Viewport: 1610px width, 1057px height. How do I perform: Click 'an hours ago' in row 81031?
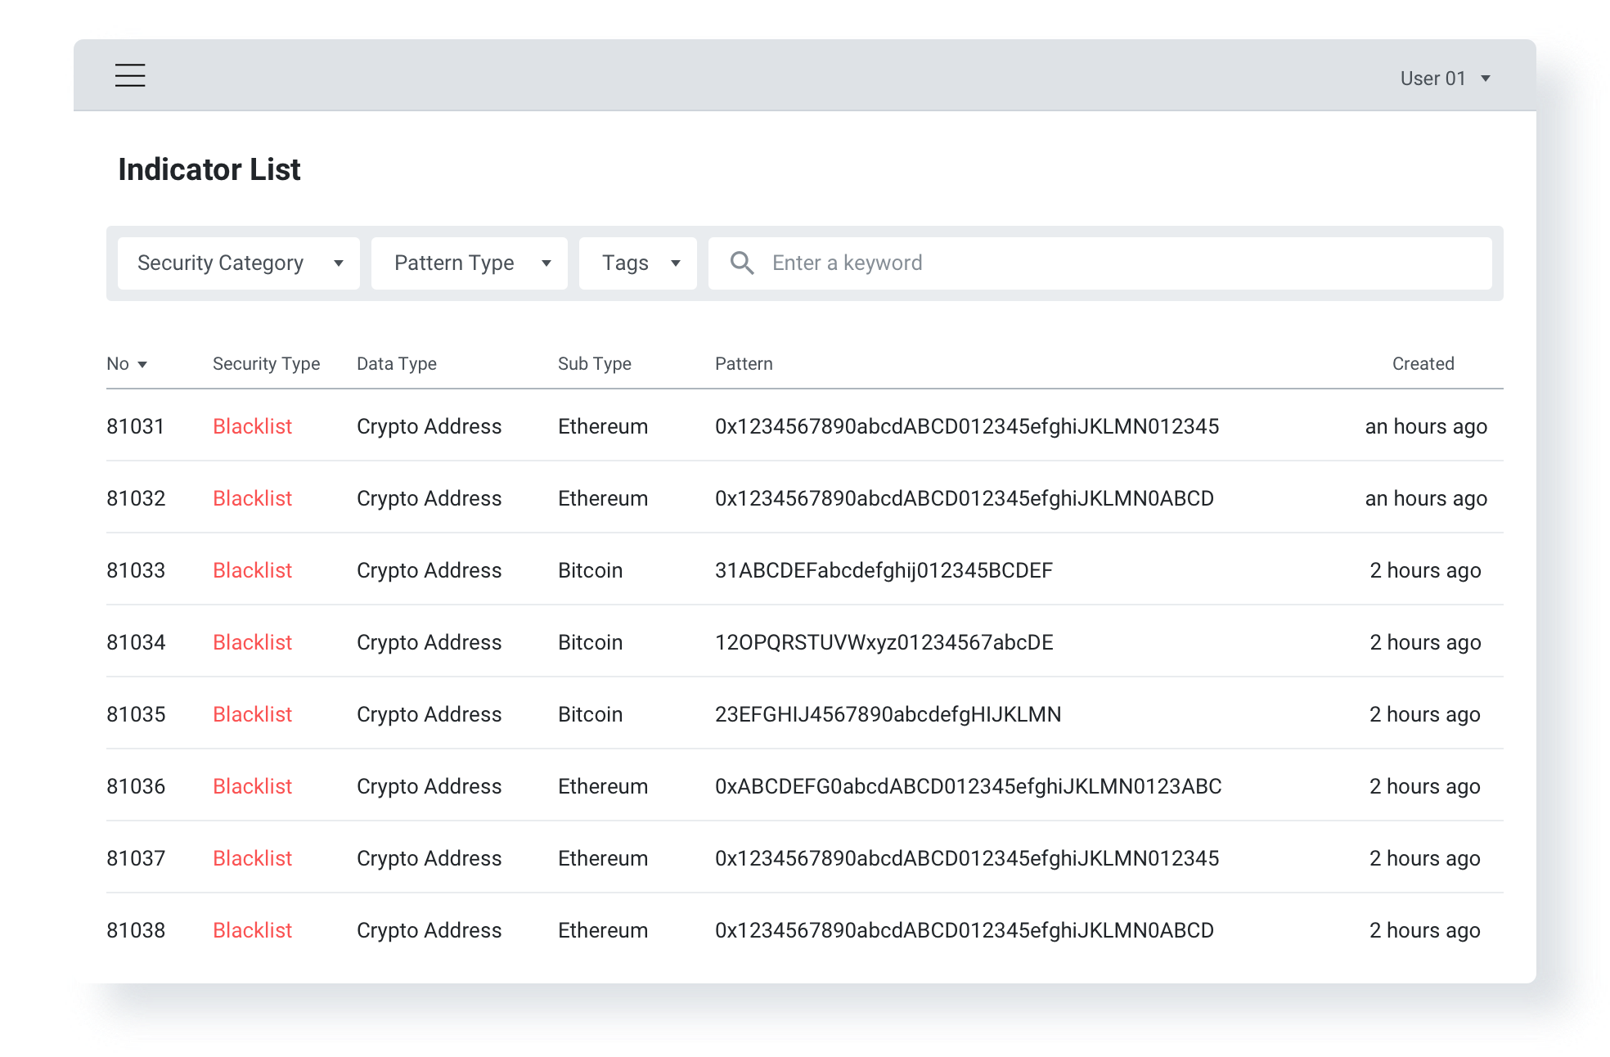tap(1426, 427)
